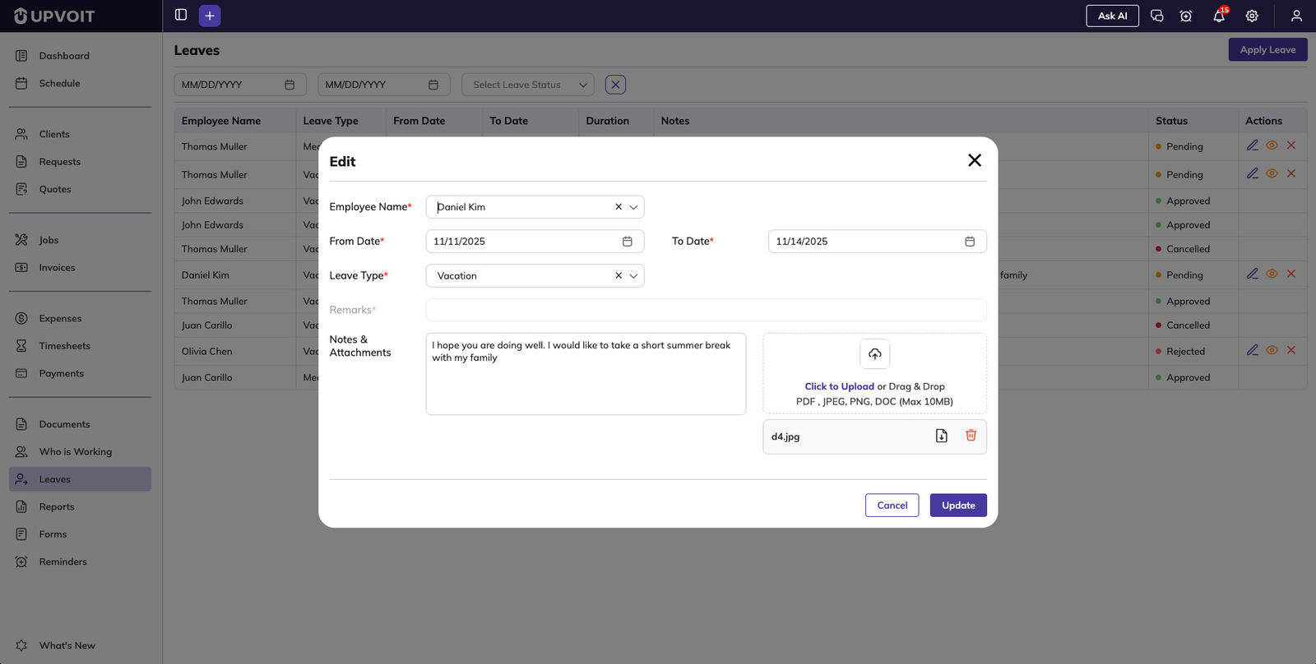The image size is (1316, 664).
Task: Open the settings gear icon
Action: click(1252, 16)
